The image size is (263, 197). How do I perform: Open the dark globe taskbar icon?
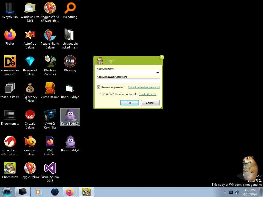[55, 192]
